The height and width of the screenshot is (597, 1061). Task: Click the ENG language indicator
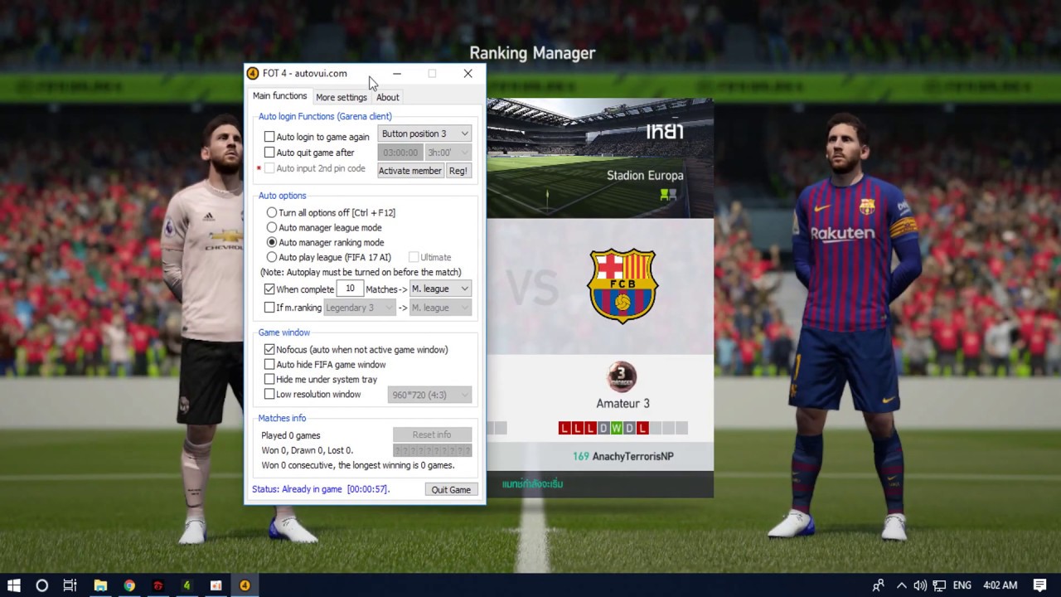point(962,585)
